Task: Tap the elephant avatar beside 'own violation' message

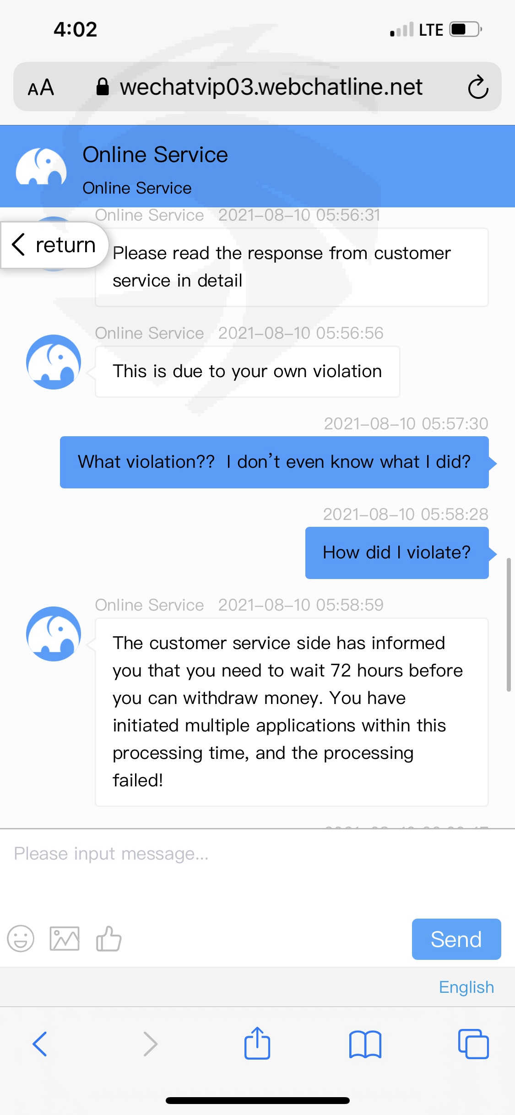Action: click(54, 362)
